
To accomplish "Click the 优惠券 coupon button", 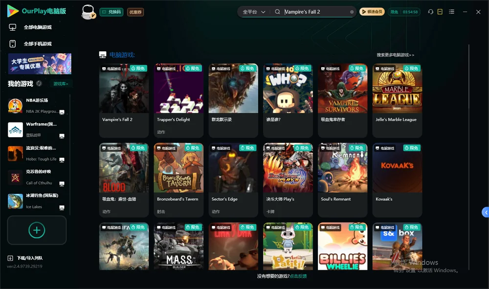I will tap(135, 12).
